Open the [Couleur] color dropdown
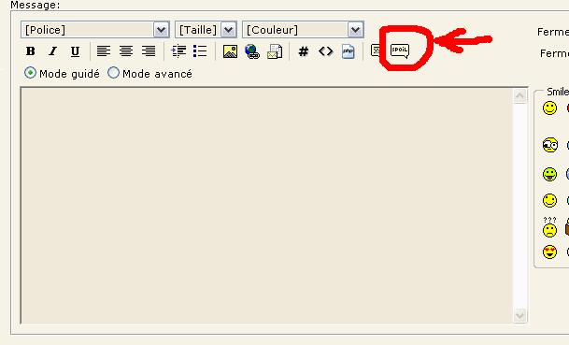569x345 pixels. point(303,30)
